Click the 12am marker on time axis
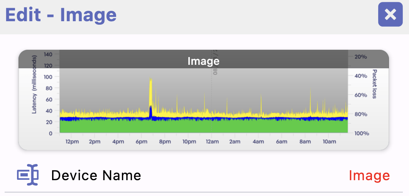Viewport: 409px width, 196px height. pos(211,142)
